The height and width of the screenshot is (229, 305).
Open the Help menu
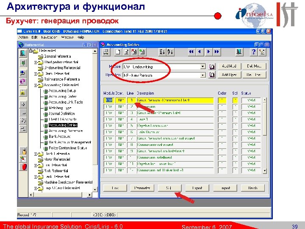[80, 37]
